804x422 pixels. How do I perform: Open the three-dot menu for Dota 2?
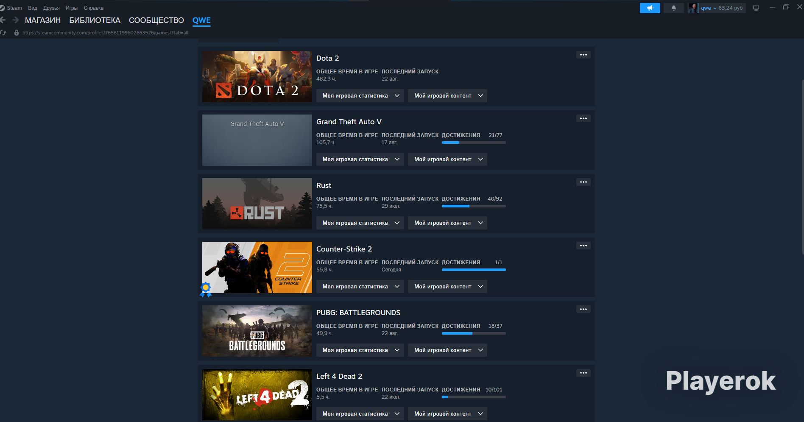coord(583,55)
